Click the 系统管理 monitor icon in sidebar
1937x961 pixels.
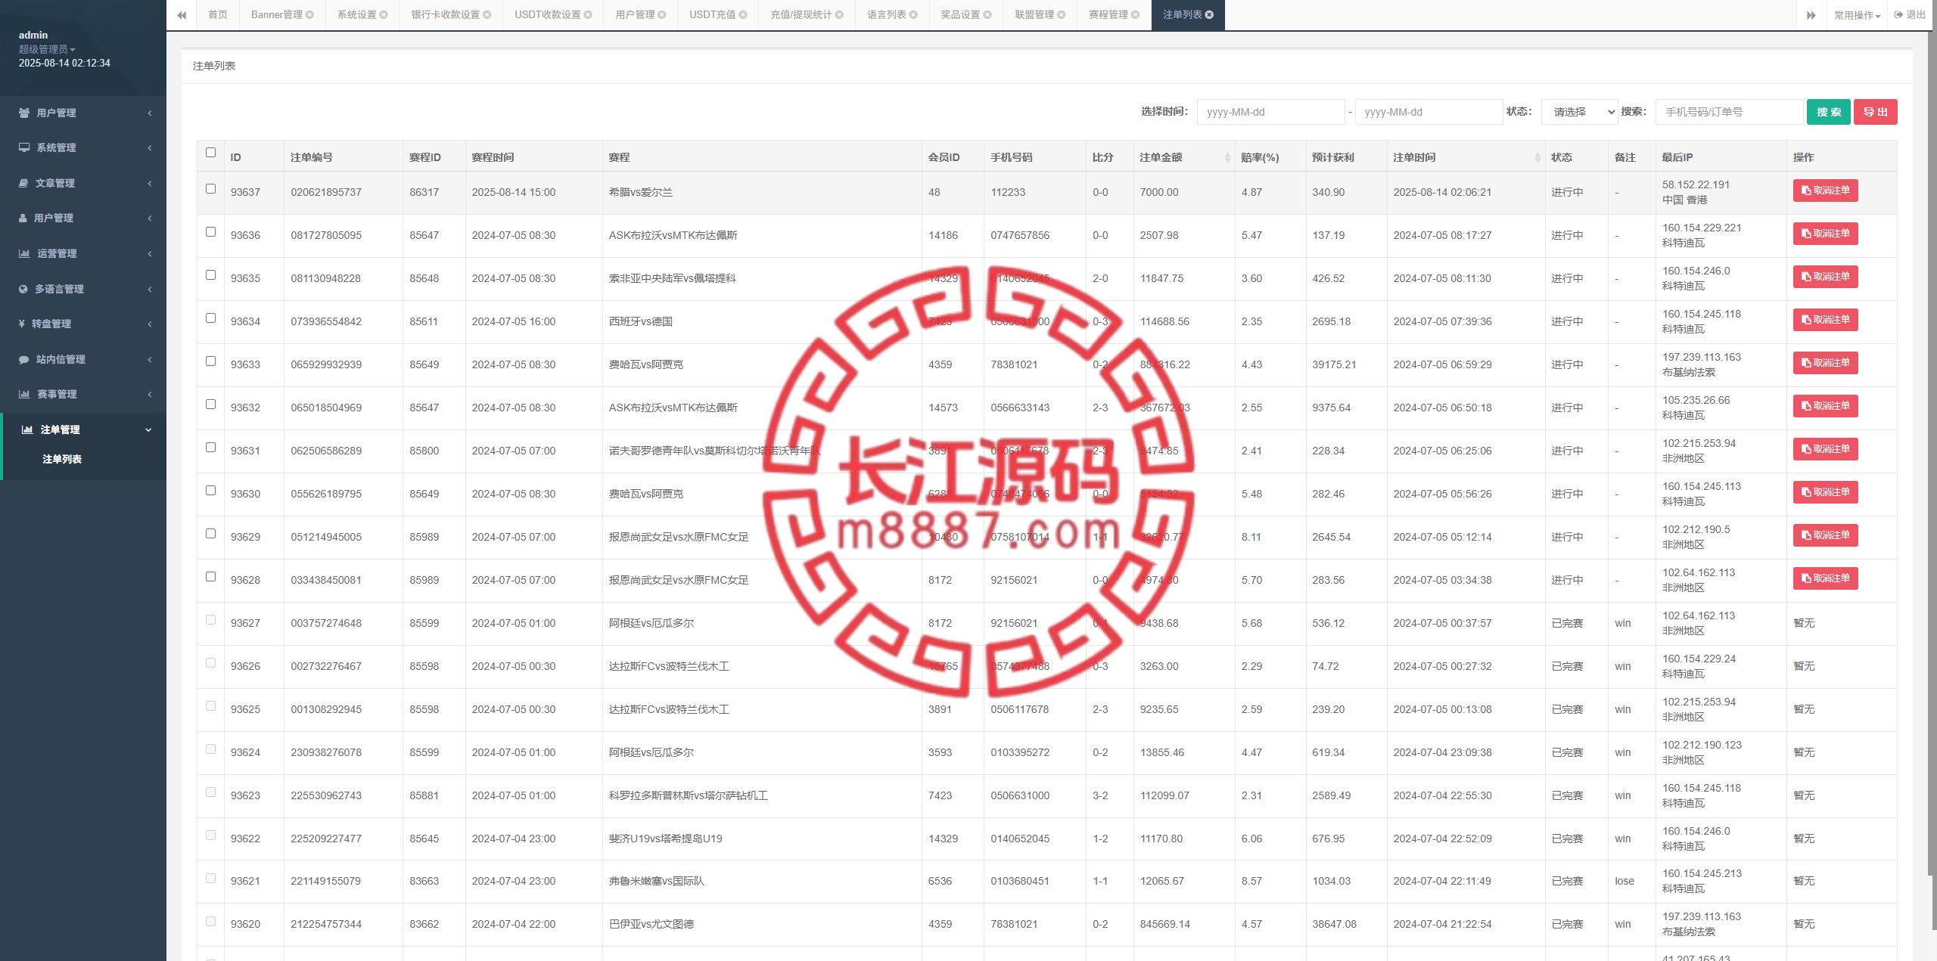[24, 147]
